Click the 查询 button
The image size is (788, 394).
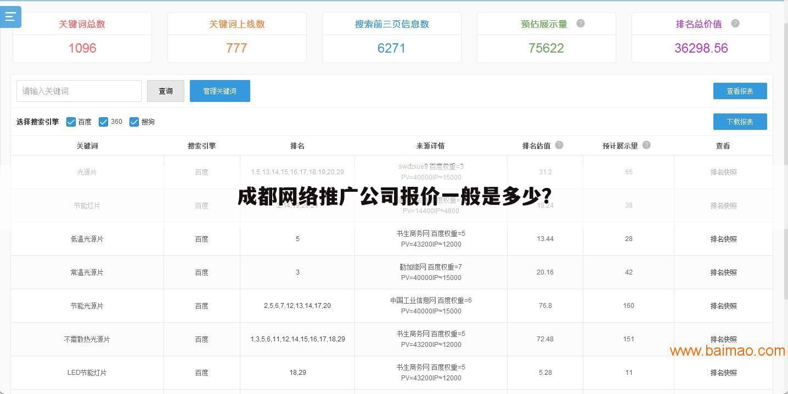(x=165, y=91)
